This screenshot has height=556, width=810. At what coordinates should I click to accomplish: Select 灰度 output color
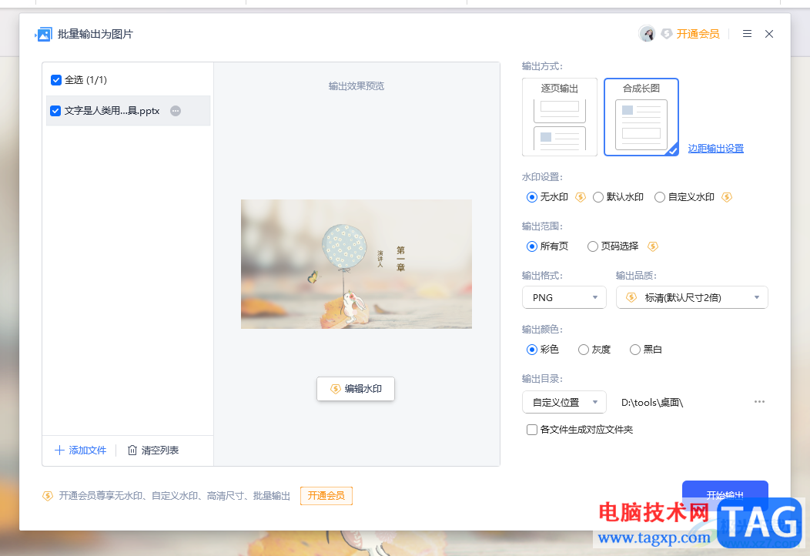[x=583, y=350]
